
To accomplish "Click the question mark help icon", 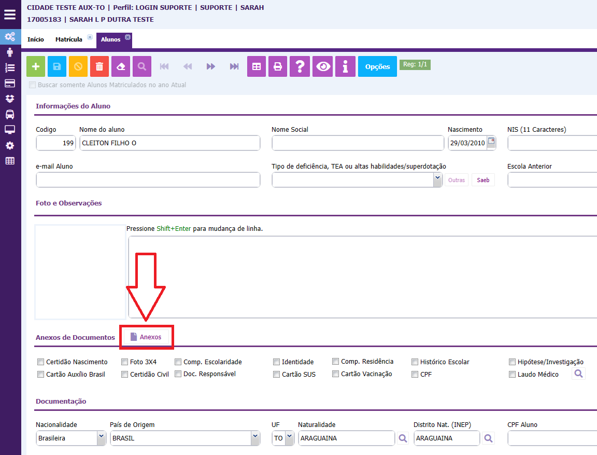I will [x=299, y=66].
